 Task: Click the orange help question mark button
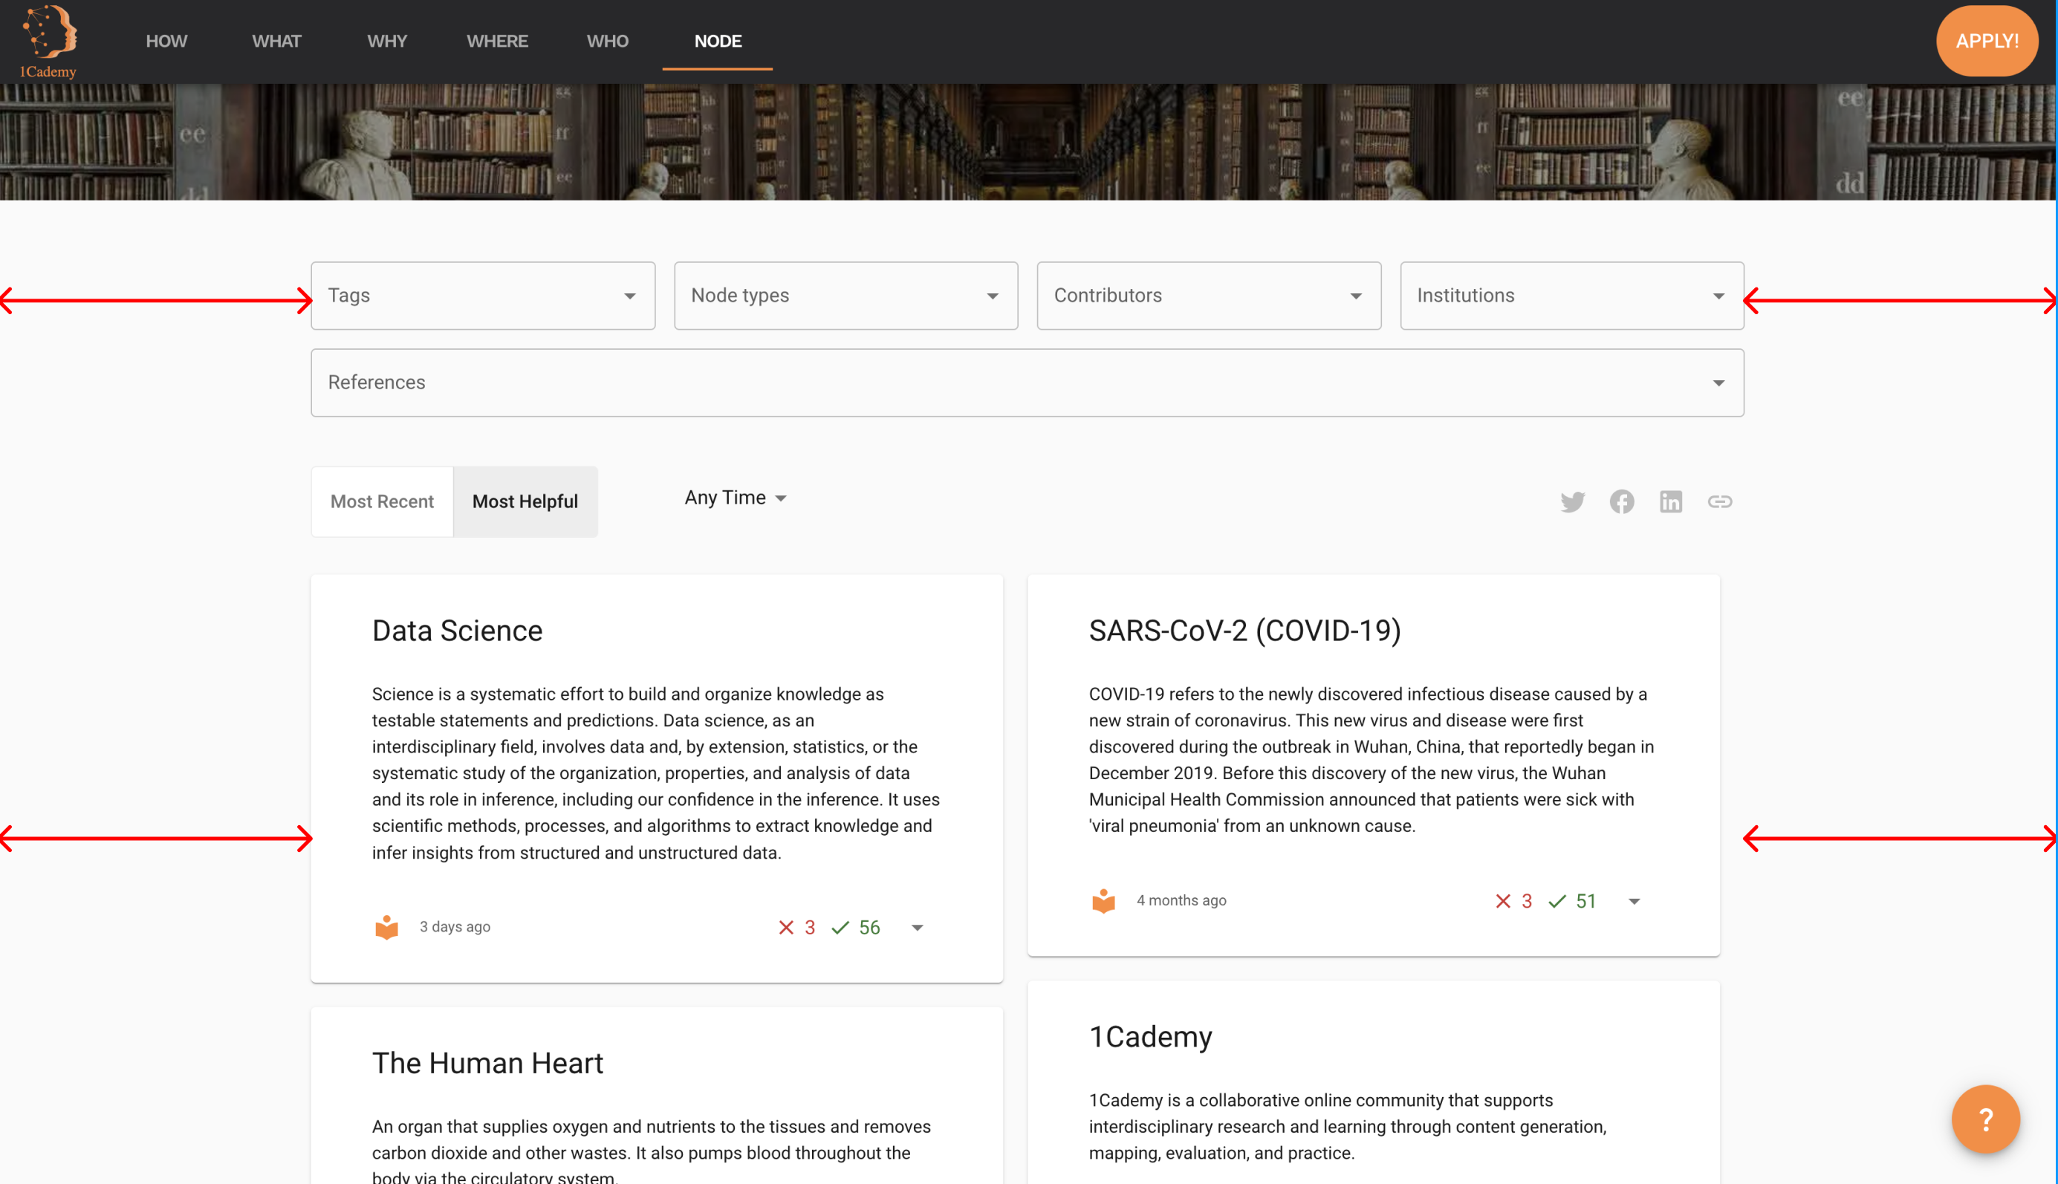tap(1985, 1119)
